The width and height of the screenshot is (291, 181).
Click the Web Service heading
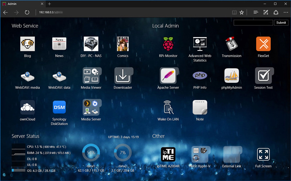click(x=25, y=26)
